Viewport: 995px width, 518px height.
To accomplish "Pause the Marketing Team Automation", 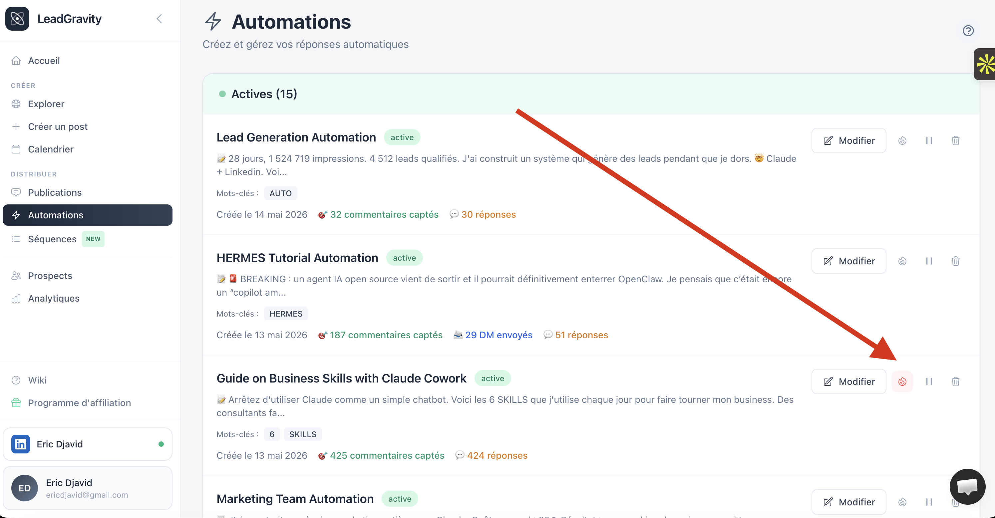I will pyautogui.click(x=929, y=502).
